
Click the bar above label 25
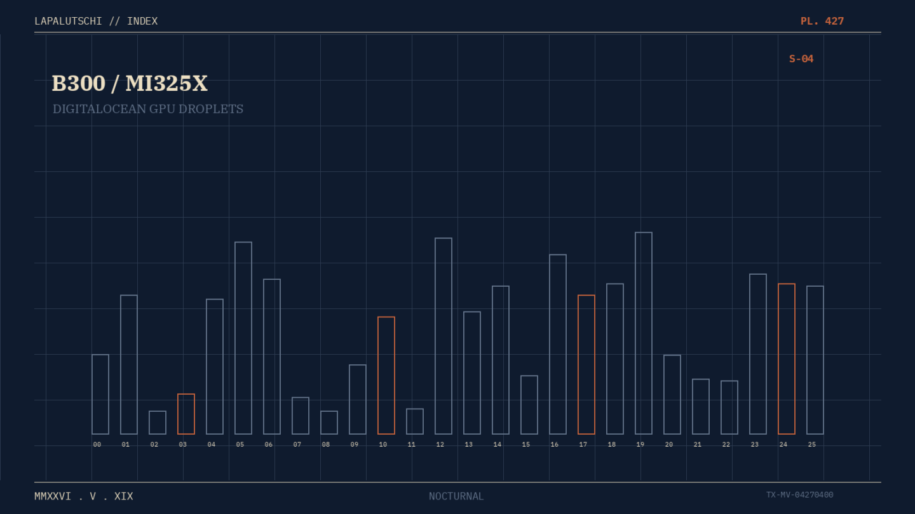(815, 360)
